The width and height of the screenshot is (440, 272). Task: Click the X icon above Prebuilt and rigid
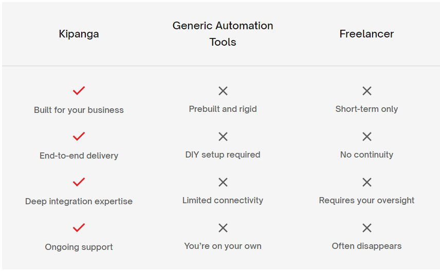tap(223, 91)
